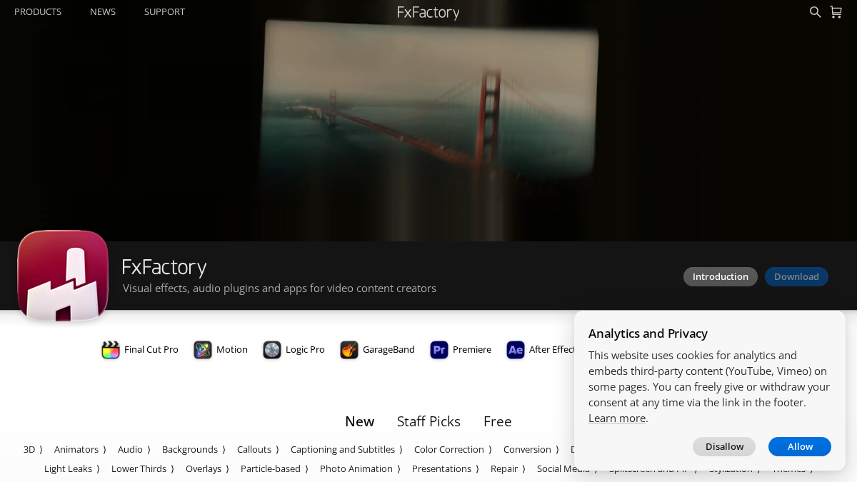Open the search magnifier icon
The width and height of the screenshot is (857, 482).
coord(815,12)
